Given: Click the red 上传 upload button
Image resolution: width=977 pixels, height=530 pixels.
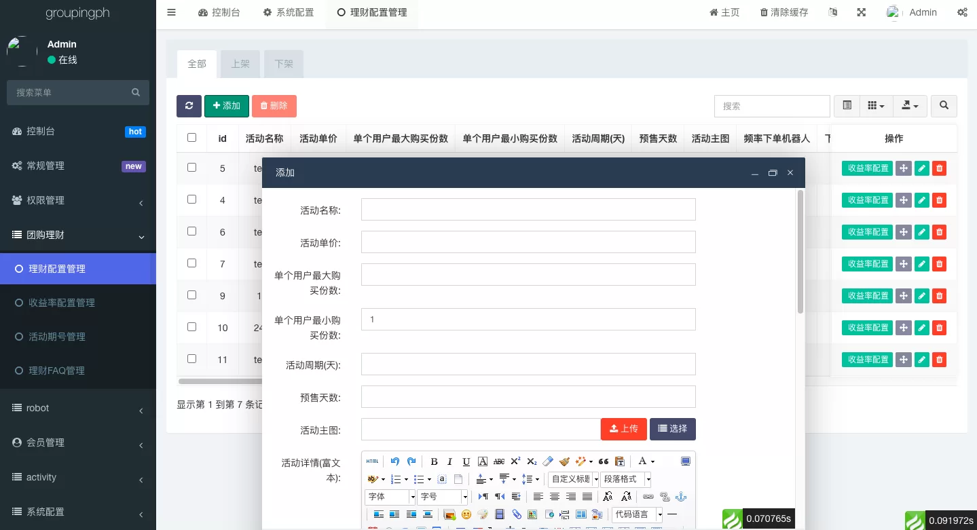Looking at the screenshot, I should click(623, 429).
